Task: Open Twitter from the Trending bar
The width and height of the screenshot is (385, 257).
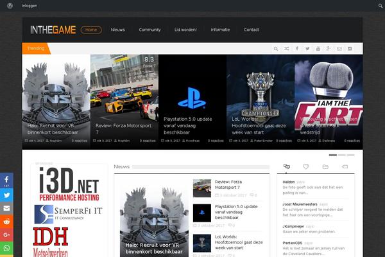Action: click(x=307, y=49)
